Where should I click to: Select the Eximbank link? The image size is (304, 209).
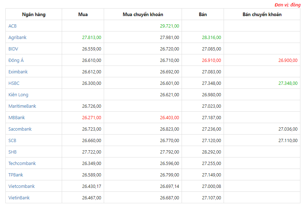[x=18, y=72]
